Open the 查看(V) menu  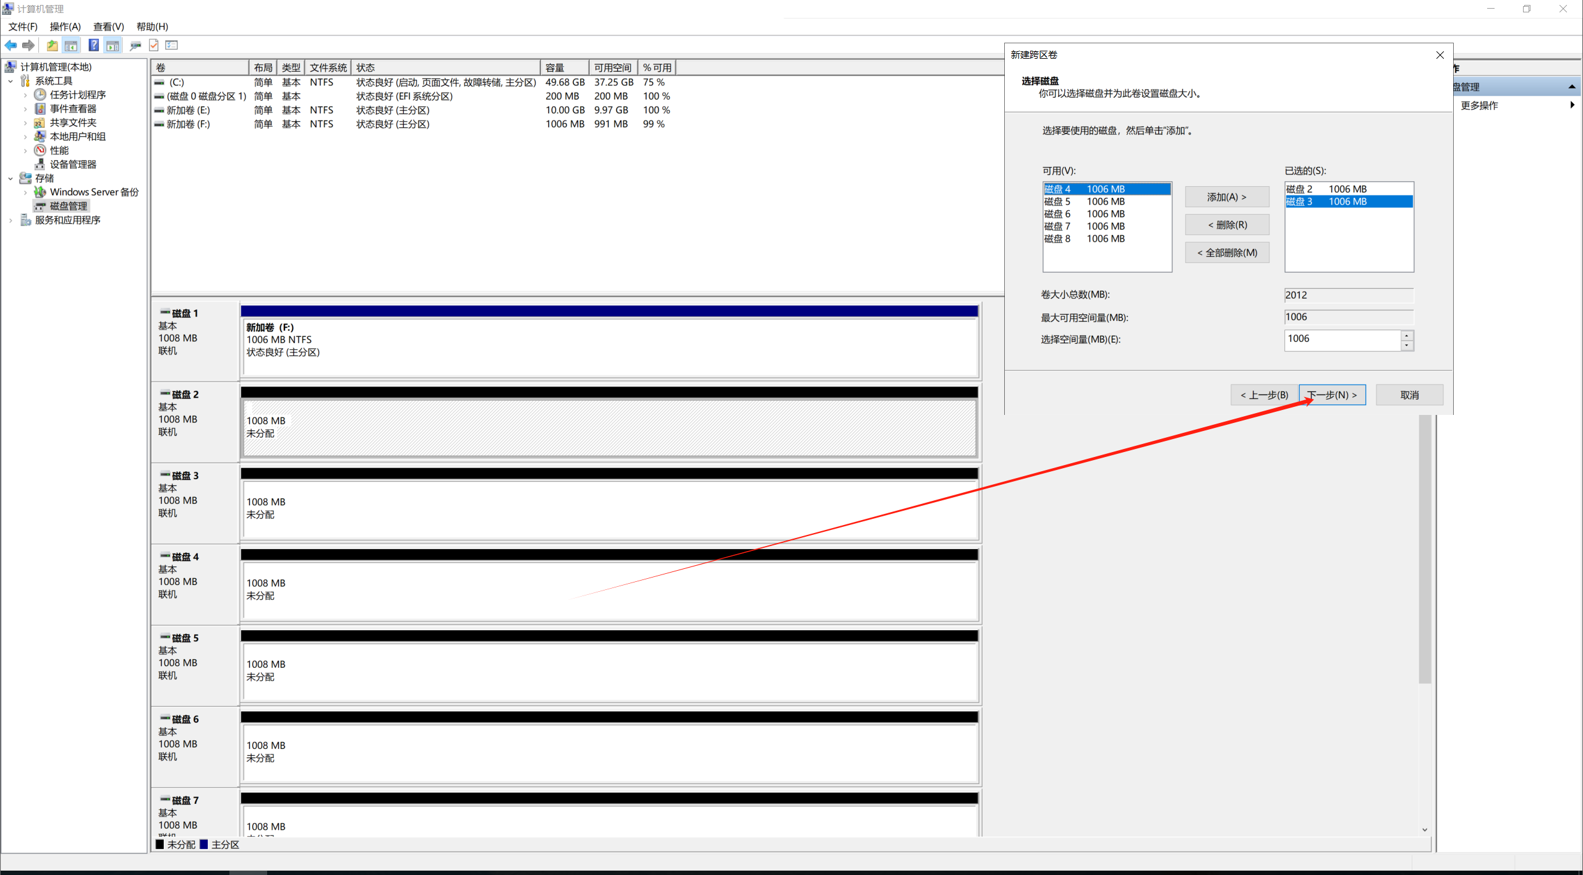tap(108, 27)
